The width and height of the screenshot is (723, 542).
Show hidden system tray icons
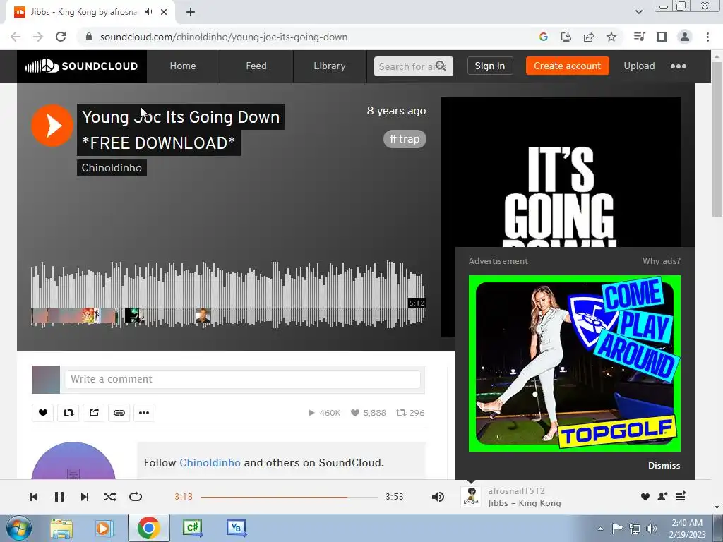click(600, 529)
